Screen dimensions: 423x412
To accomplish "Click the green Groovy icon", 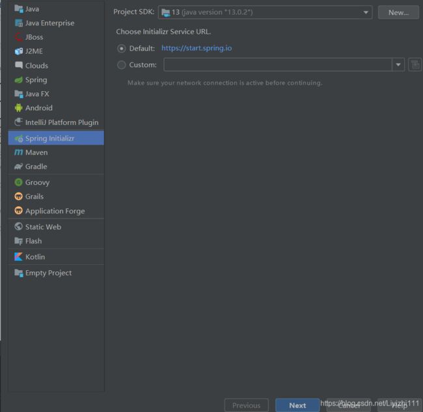I will click(19, 182).
